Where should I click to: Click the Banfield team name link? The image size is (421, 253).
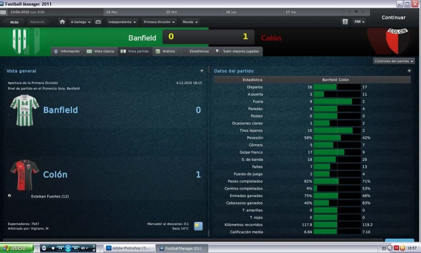(x=60, y=110)
